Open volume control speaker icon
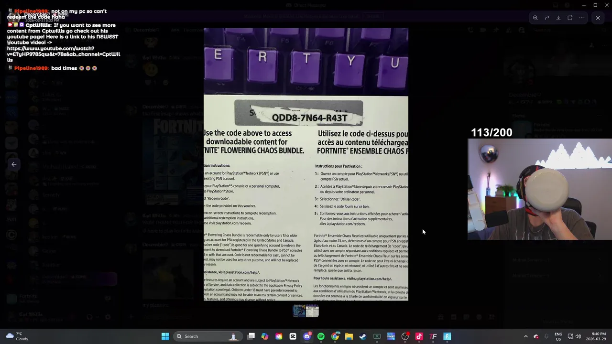Image resolution: width=612 pixels, height=344 pixels. [x=578, y=336]
